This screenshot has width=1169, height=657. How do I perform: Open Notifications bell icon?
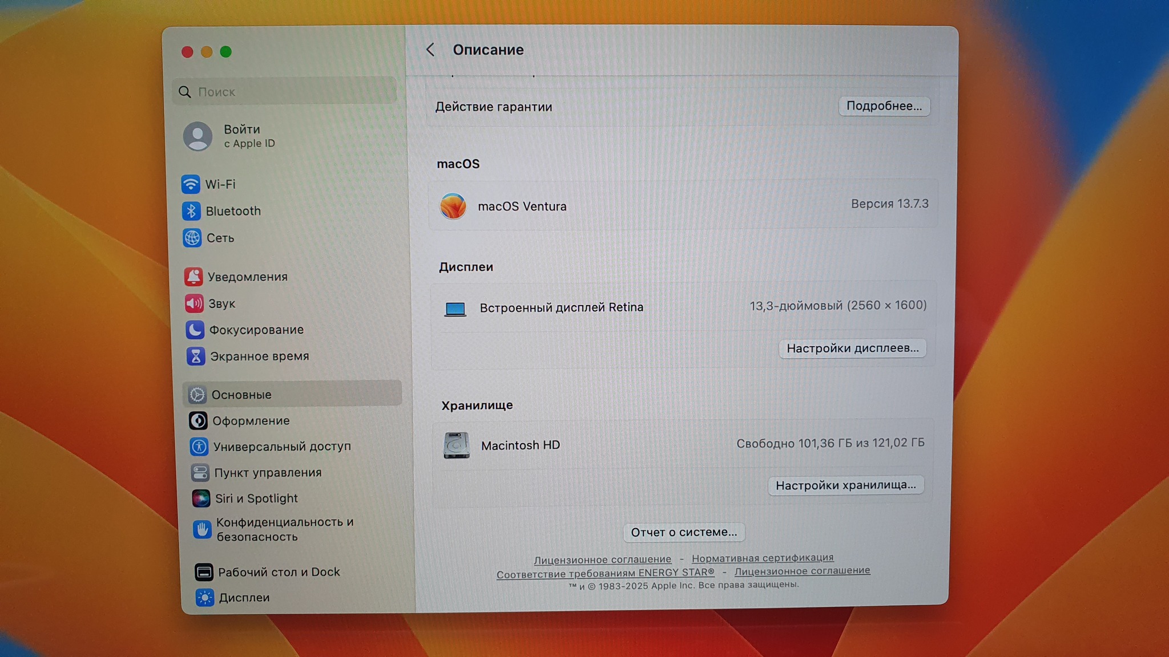pos(194,277)
